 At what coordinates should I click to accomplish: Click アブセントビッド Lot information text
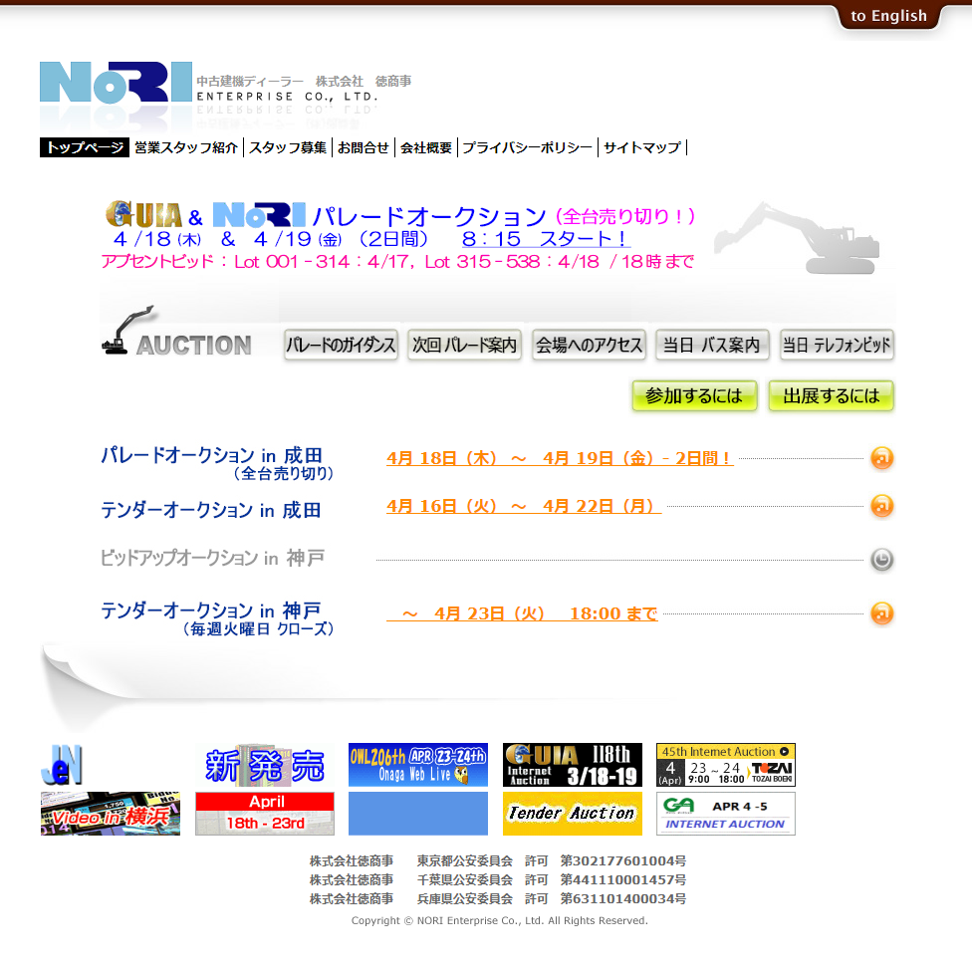click(x=397, y=261)
